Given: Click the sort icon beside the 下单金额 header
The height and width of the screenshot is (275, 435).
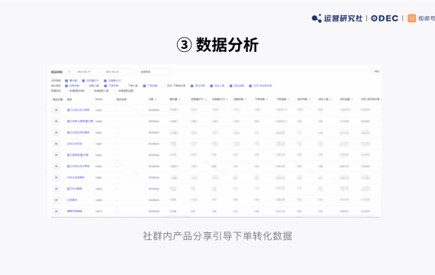Looking at the screenshot, I should point(288,99).
